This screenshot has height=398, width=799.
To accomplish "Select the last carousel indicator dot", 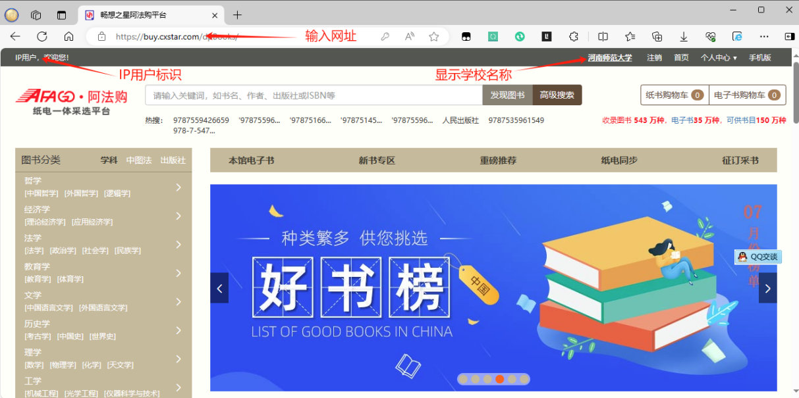I will (524, 379).
